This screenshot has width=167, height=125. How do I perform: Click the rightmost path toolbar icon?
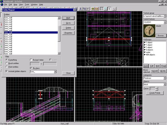(x=114, y=9)
